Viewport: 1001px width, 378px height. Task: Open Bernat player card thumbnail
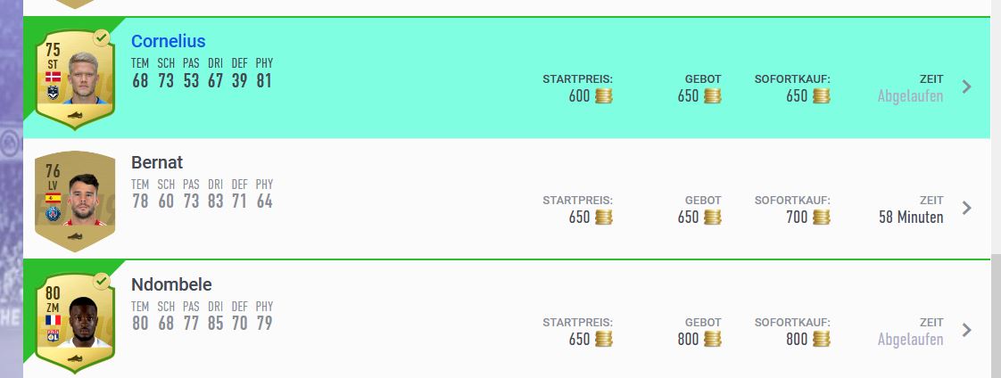click(x=75, y=201)
